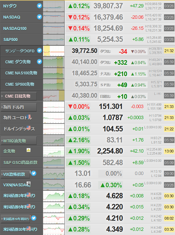Click the 30-year yield 4.349

click(x=114, y=229)
